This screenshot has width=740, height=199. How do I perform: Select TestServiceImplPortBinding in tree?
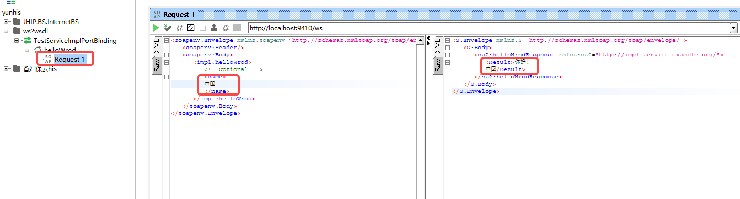pyautogui.click(x=75, y=40)
